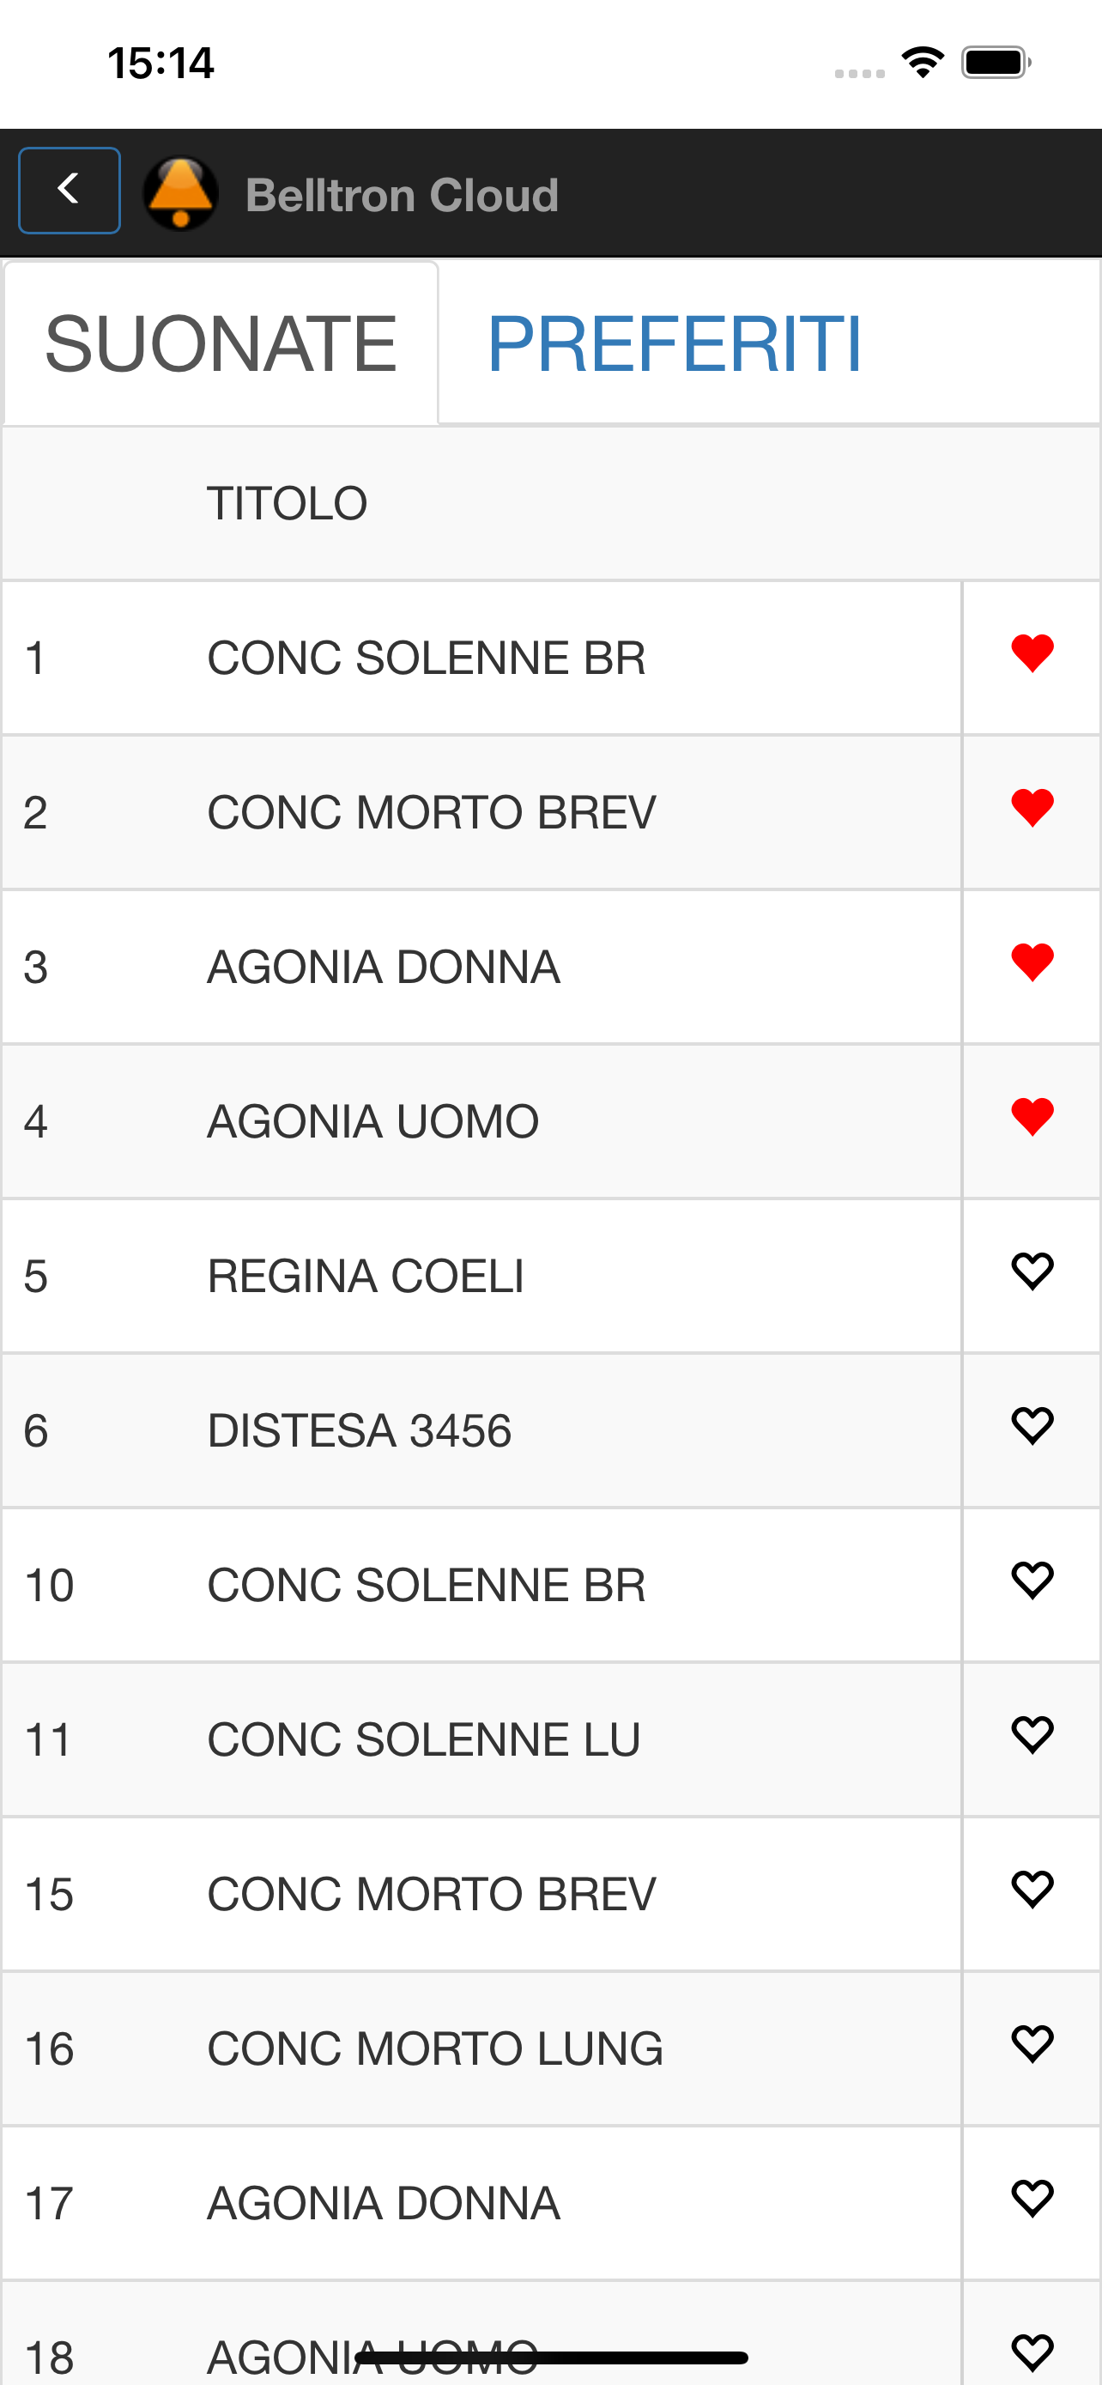Tap the Belltron Cloud bell logo
Screen dimensions: 1102x2385
[181, 192]
